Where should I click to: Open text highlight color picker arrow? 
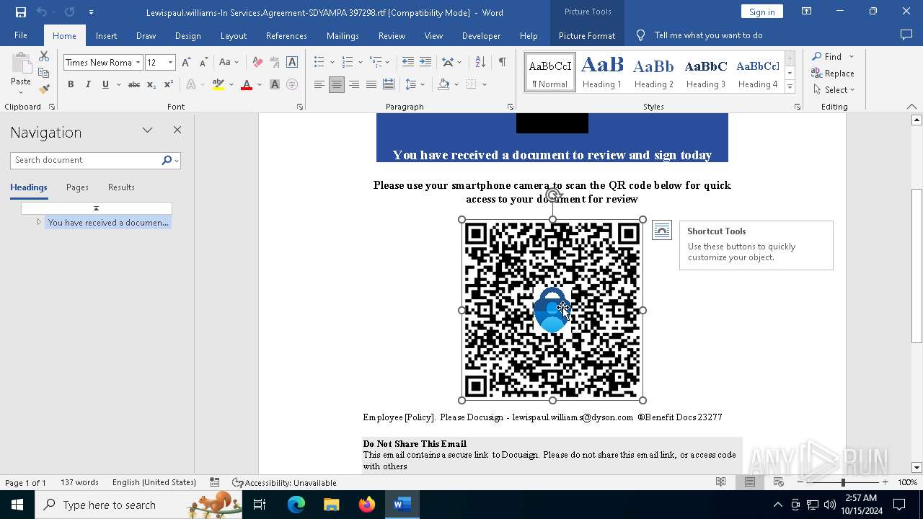point(231,84)
